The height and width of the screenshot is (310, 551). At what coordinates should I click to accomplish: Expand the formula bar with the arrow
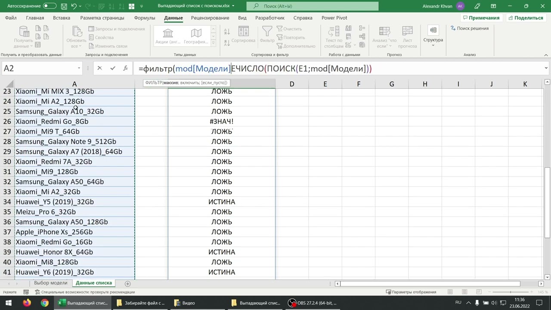click(x=546, y=68)
